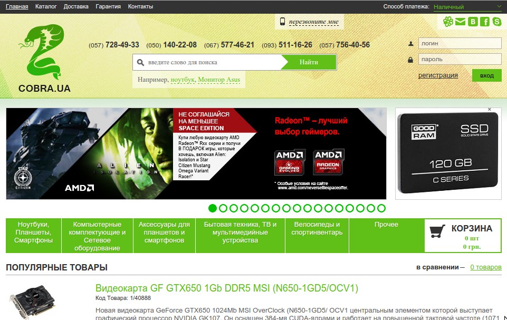Select the last banner slider dot
This screenshot has width=507, height=320.
(381, 208)
